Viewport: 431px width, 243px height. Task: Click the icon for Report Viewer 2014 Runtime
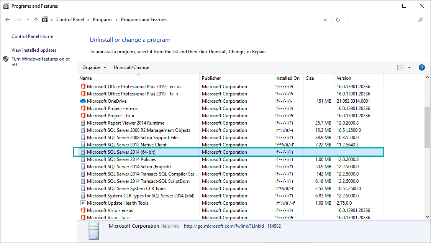pyautogui.click(x=83, y=123)
